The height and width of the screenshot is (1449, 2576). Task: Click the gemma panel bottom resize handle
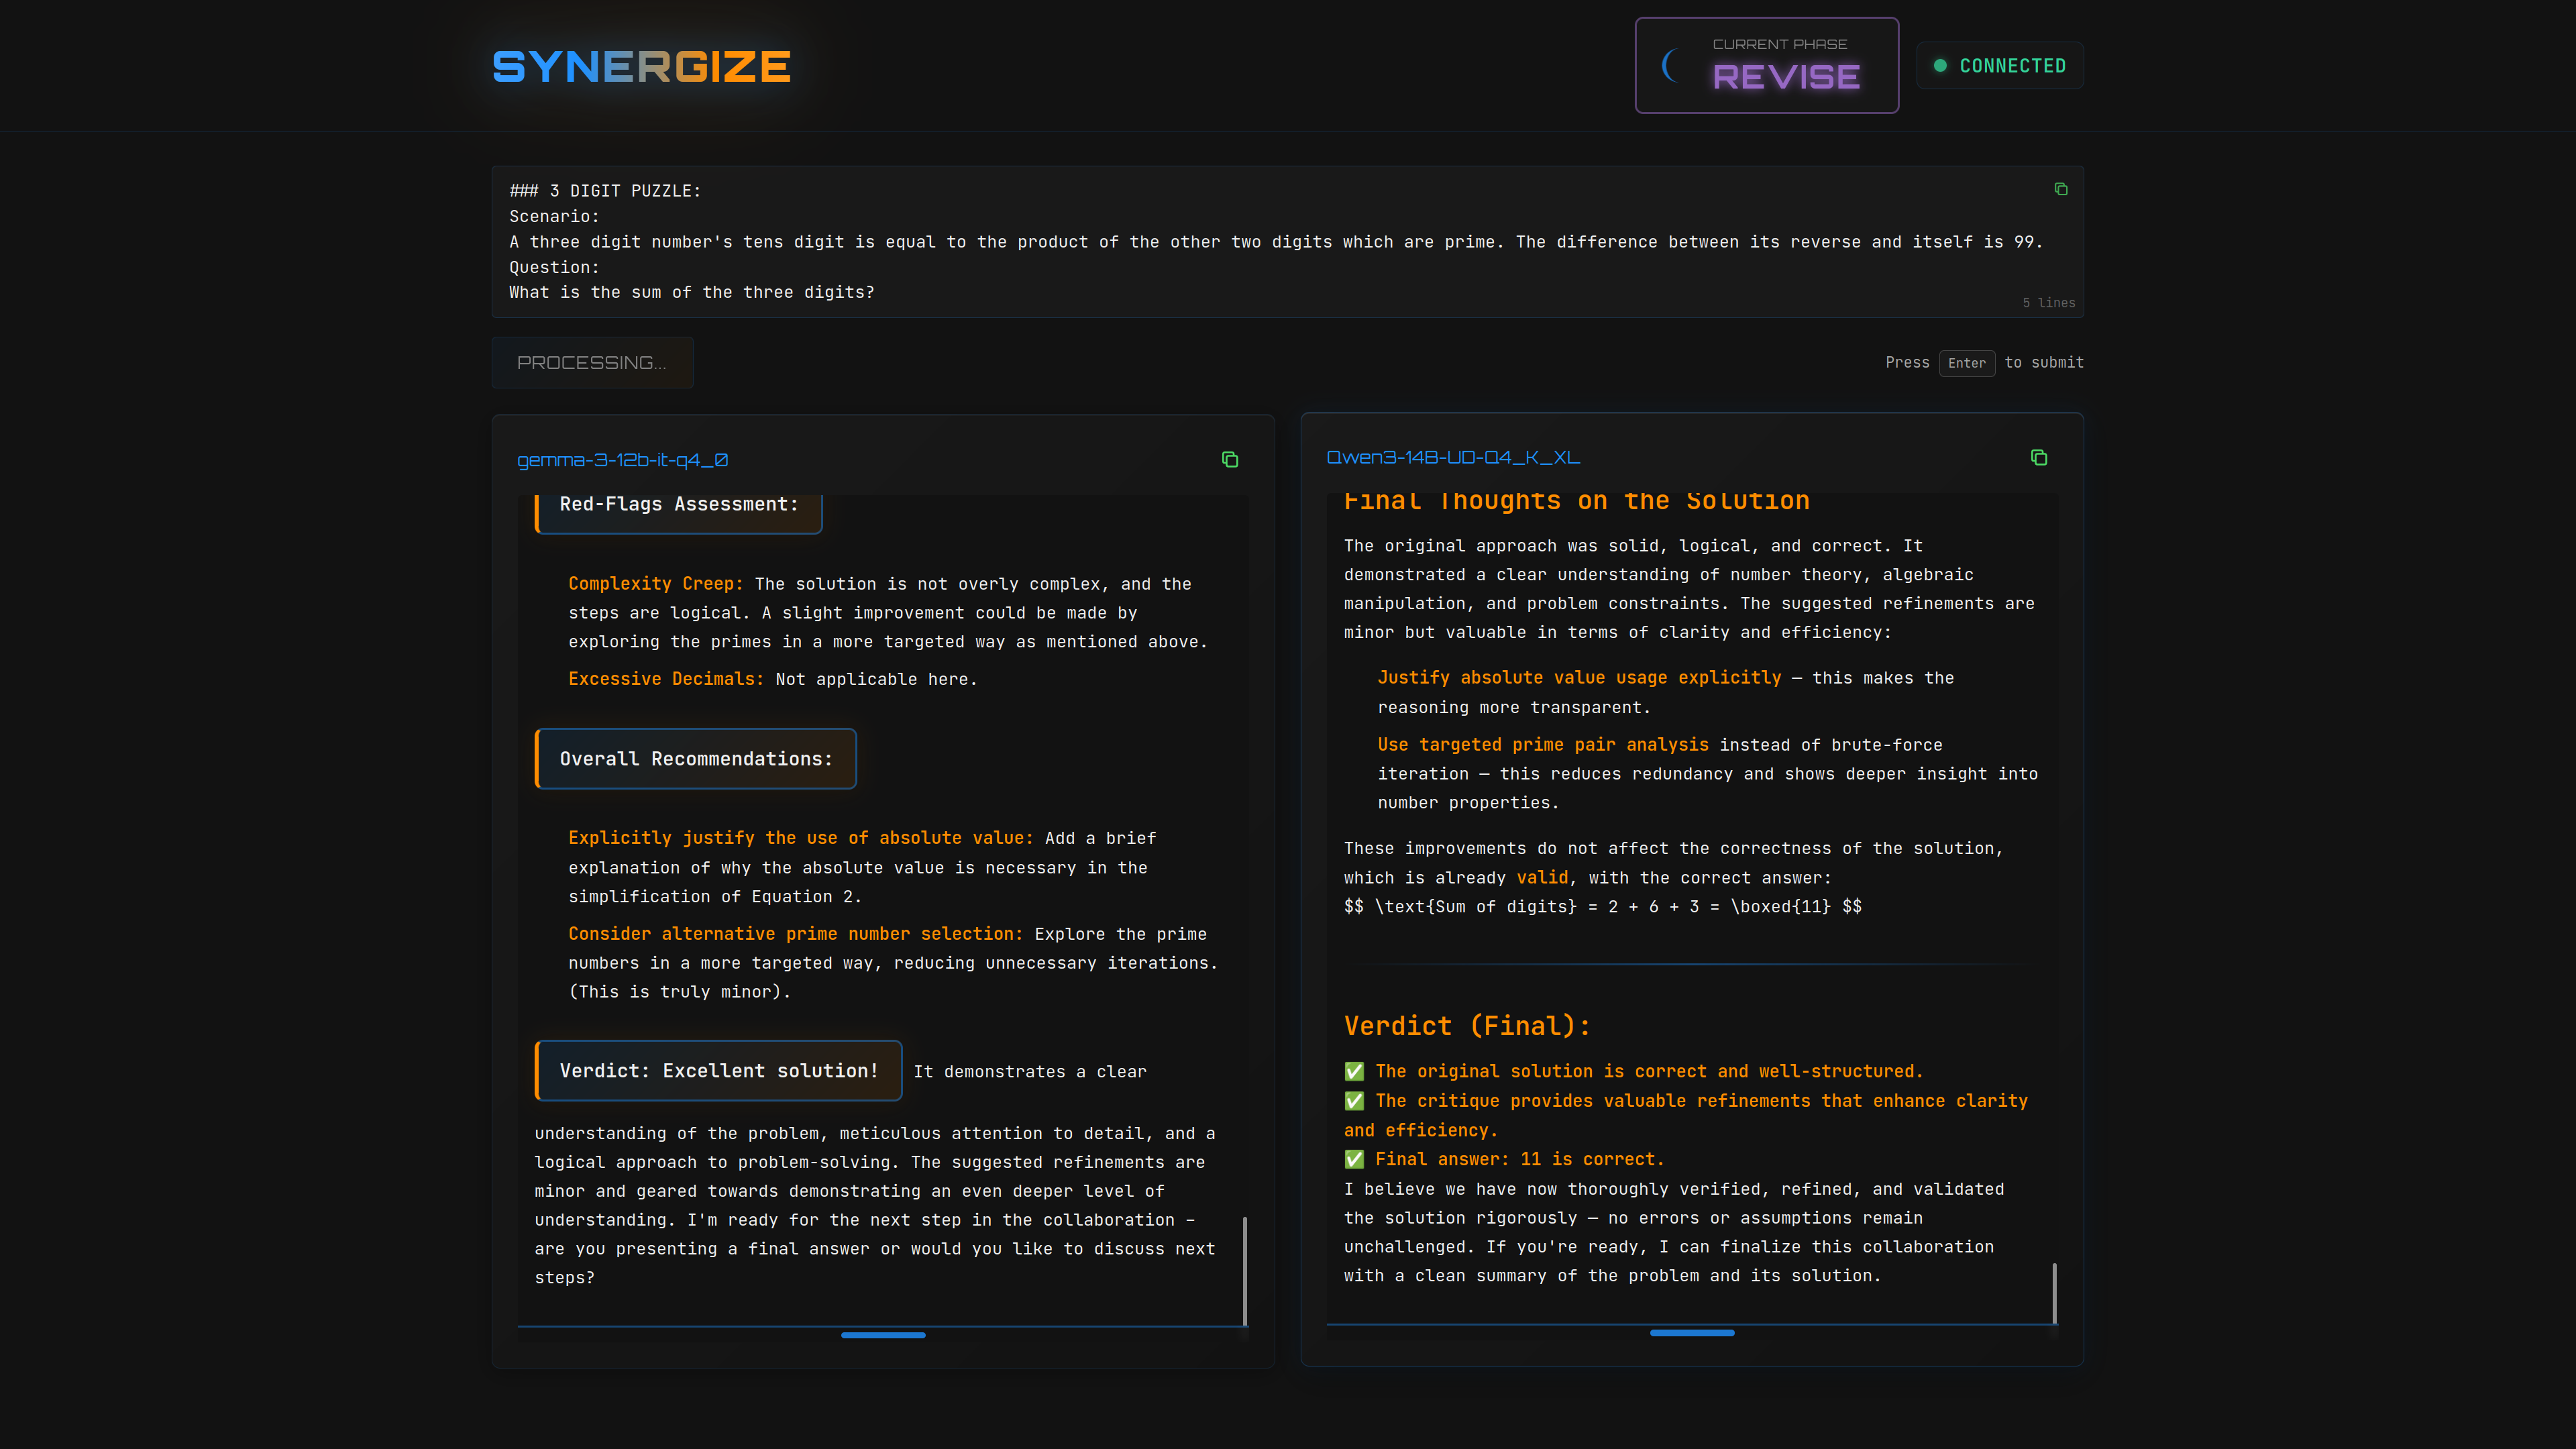(x=883, y=1335)
